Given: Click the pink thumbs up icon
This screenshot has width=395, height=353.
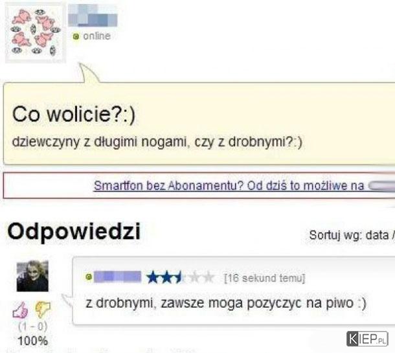Looking at the screenshot, I should [x=20, y=310].
